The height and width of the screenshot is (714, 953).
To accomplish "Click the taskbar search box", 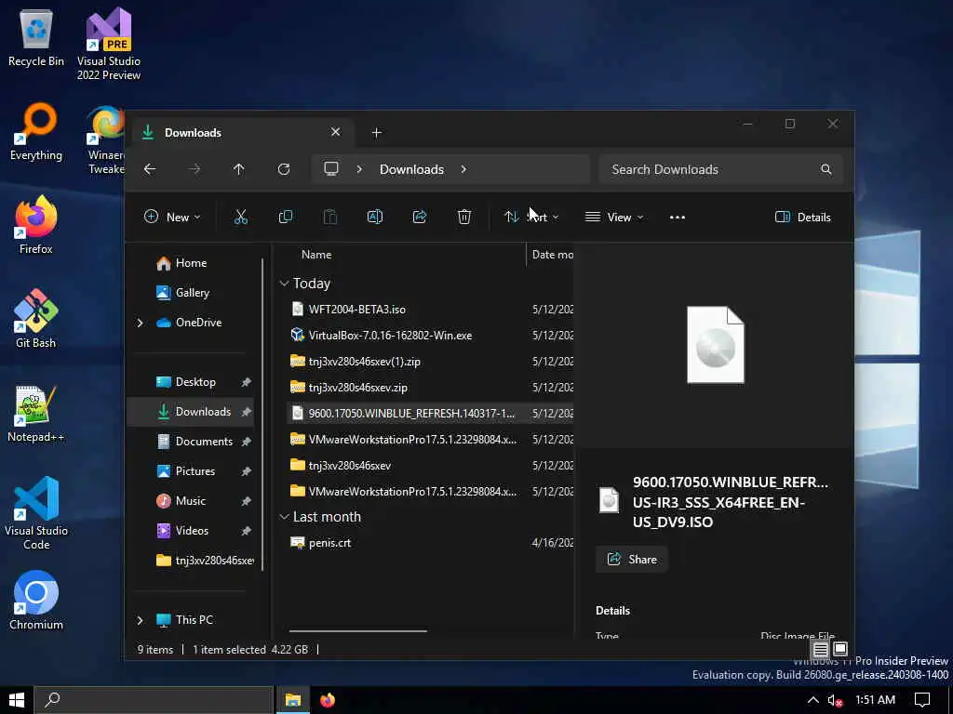I will tap(154, 700).
